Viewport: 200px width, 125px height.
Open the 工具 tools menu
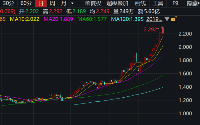pyautogui.click(x=158, y=3)
